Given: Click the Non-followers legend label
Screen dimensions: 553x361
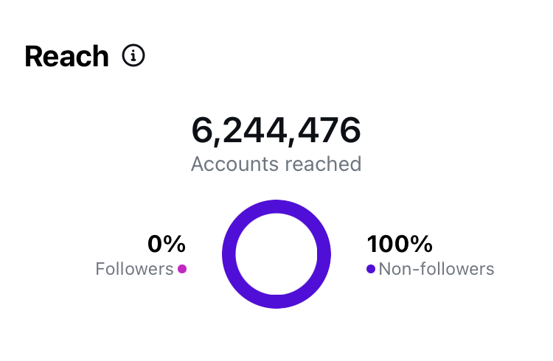Looking at the screenshot, I should pyautogui.click(x=437, y=269).
